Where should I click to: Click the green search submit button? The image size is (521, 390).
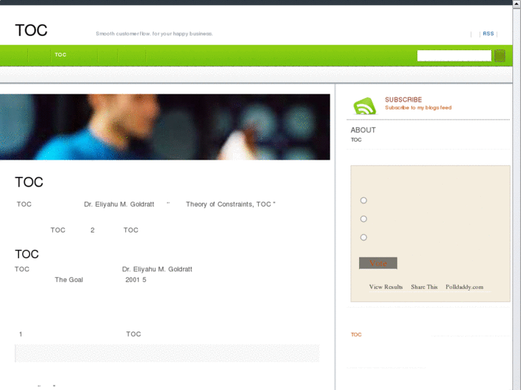(x=500, y=55)
